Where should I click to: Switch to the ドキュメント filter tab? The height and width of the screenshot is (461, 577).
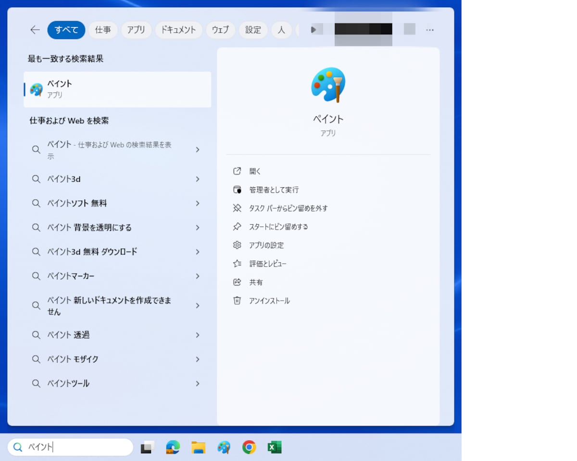pos(178,30)
